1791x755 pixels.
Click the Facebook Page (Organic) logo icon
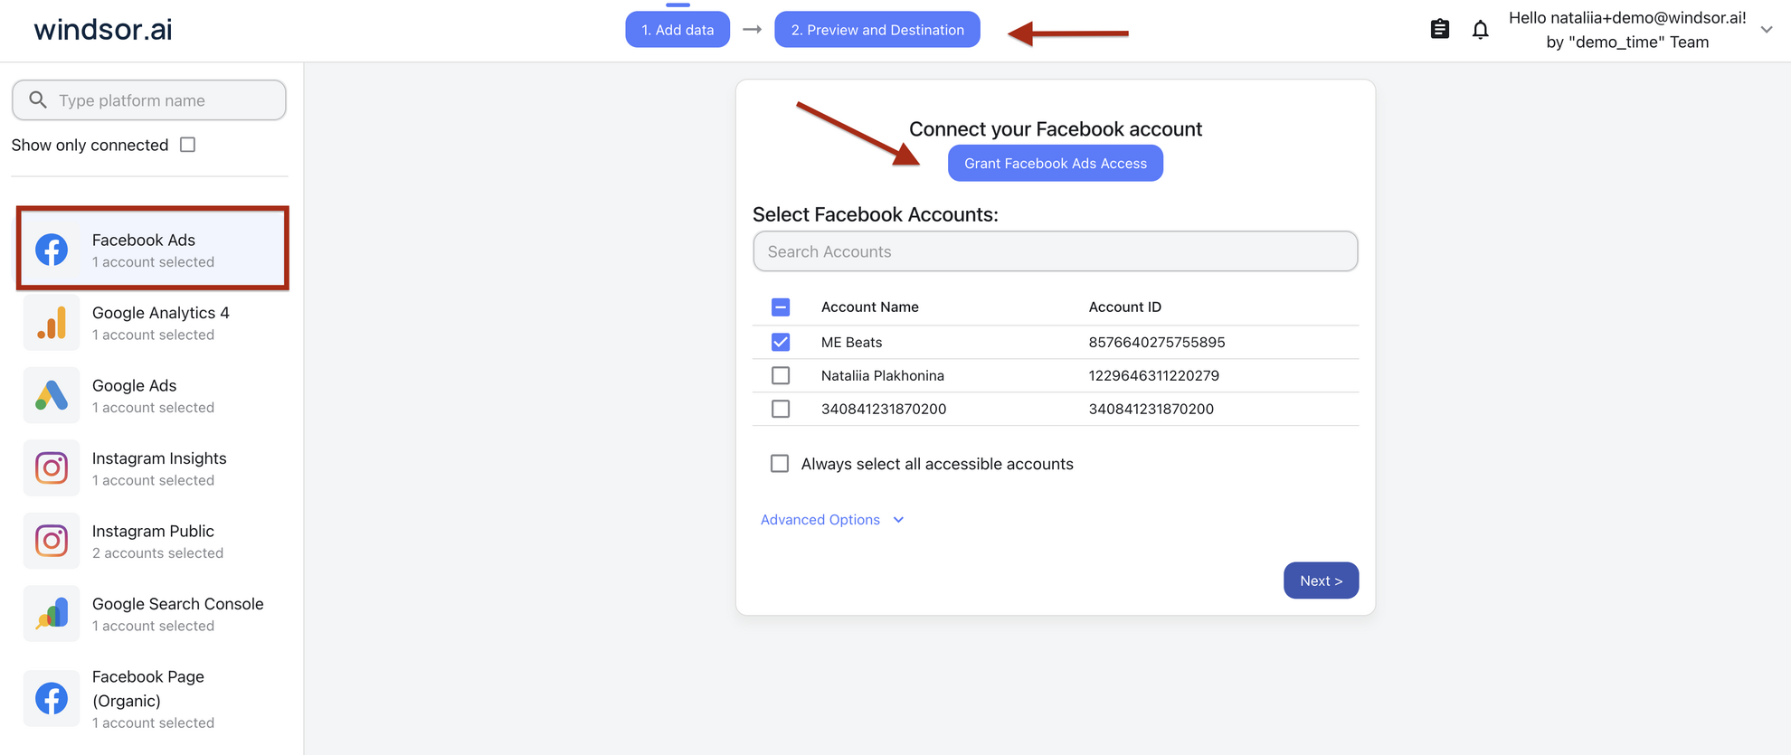click(52, 698)
